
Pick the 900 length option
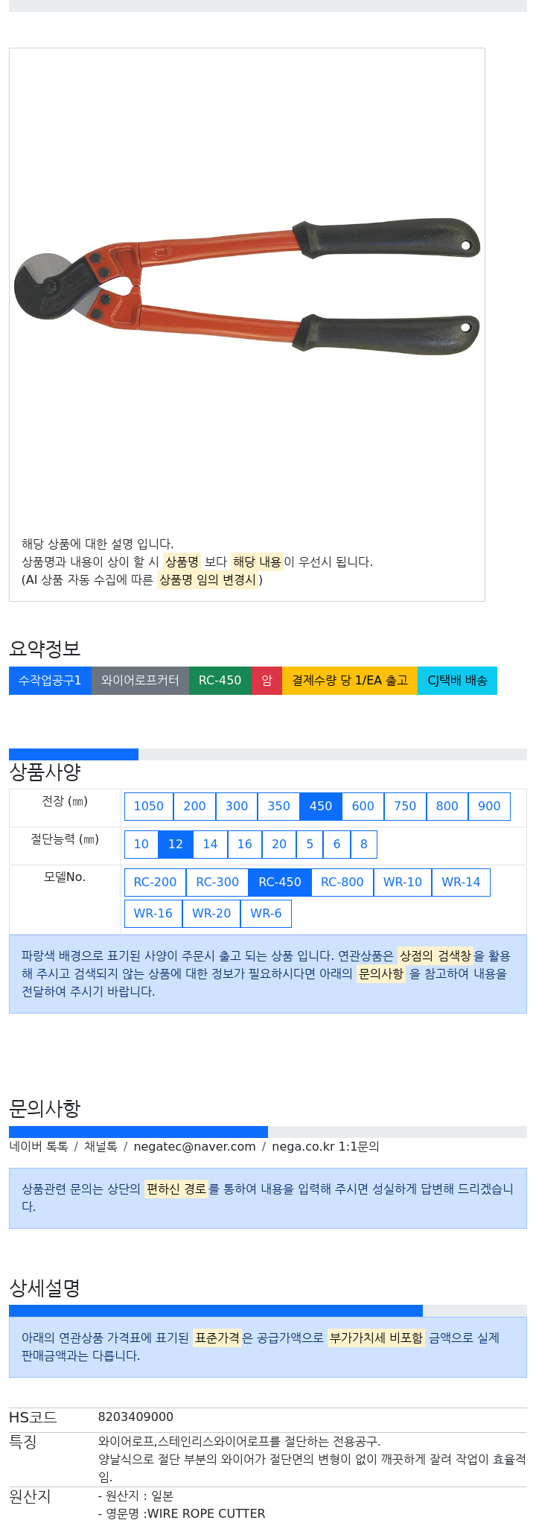click(489, 807)
